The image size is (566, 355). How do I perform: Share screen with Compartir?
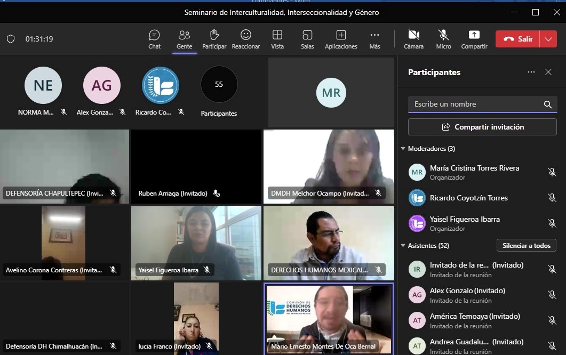474,39
